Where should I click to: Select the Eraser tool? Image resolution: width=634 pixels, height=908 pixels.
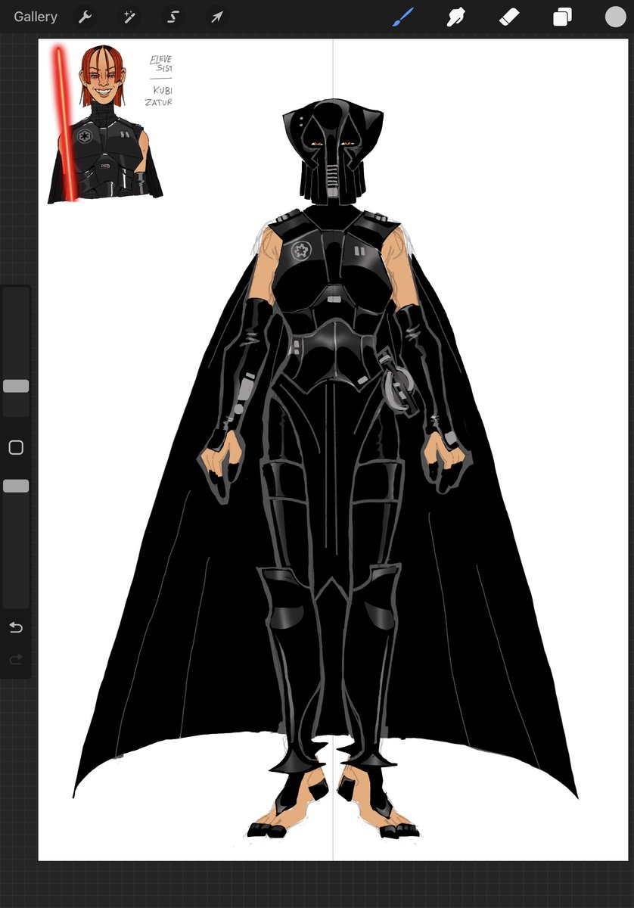(x=509, y=17)
